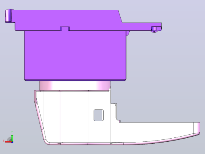
Task: Pick the pink cylindrical collar between parts
Action: [x=75, y=86]
